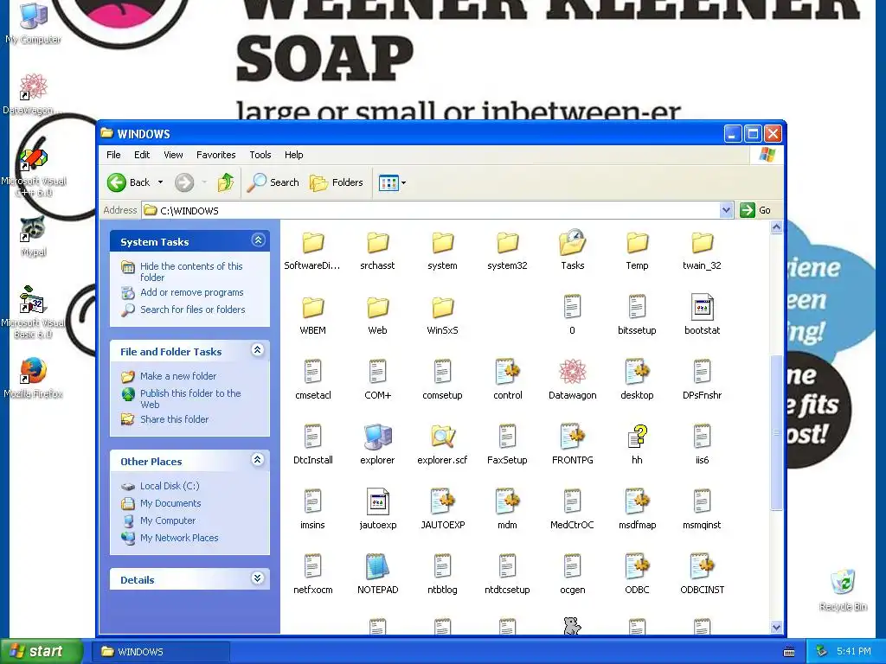
Task: Click the scrollbar down arrow
Action: point(776,627)
